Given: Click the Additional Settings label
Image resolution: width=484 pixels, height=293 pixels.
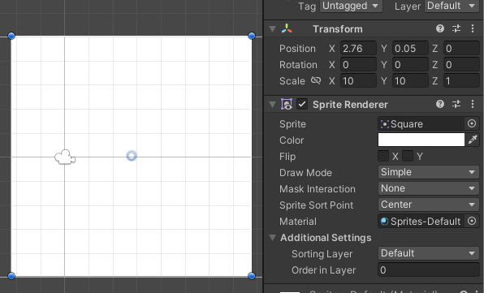Looking at the screenshot, I should 326,238.
